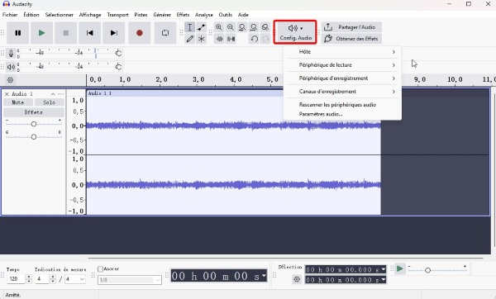Open the Pistes menu
496x299 pixels.
(x=141, y=15)
